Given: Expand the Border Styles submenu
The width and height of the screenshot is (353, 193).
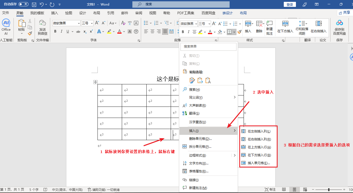Looking at the screenshot, I should coord(235,155).
